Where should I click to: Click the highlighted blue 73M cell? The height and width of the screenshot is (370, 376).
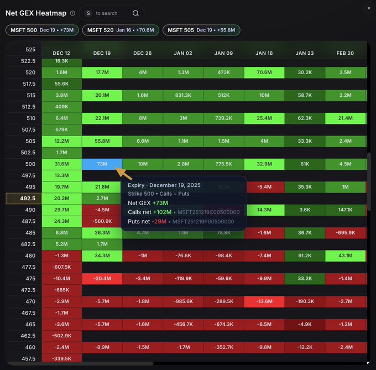(x=102, y=164)
